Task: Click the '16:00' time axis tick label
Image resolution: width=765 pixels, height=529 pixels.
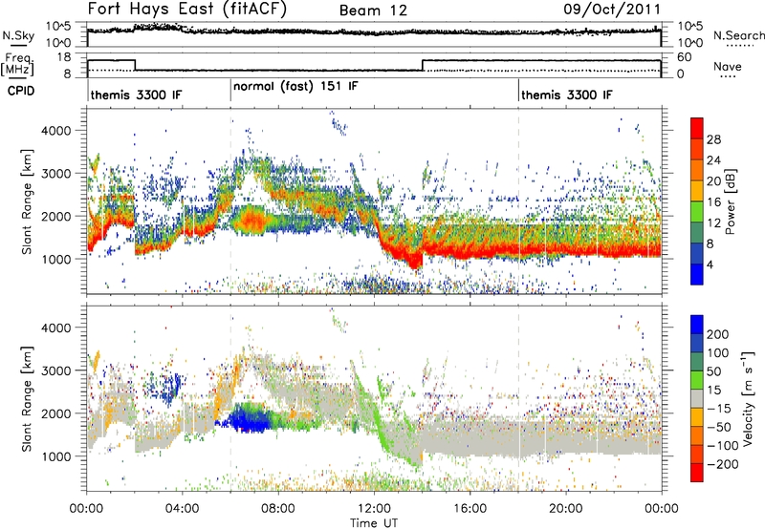Action: click(x=470, y=509)
